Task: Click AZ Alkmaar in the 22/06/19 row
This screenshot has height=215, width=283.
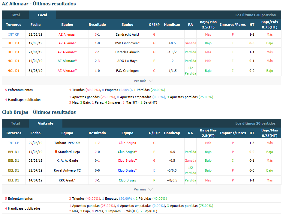Action: 67,34
